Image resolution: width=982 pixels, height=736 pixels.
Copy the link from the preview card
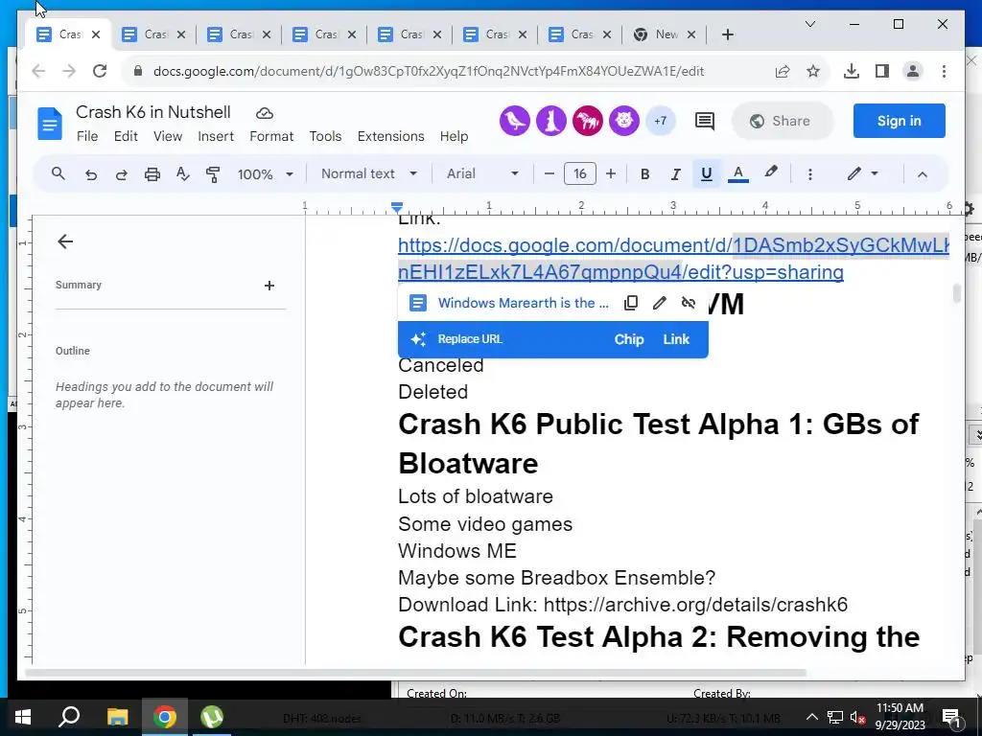pos(631,303)
